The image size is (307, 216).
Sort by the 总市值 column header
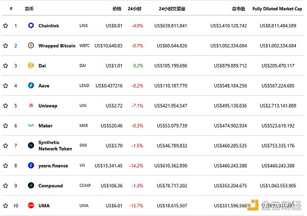point(238,9)
